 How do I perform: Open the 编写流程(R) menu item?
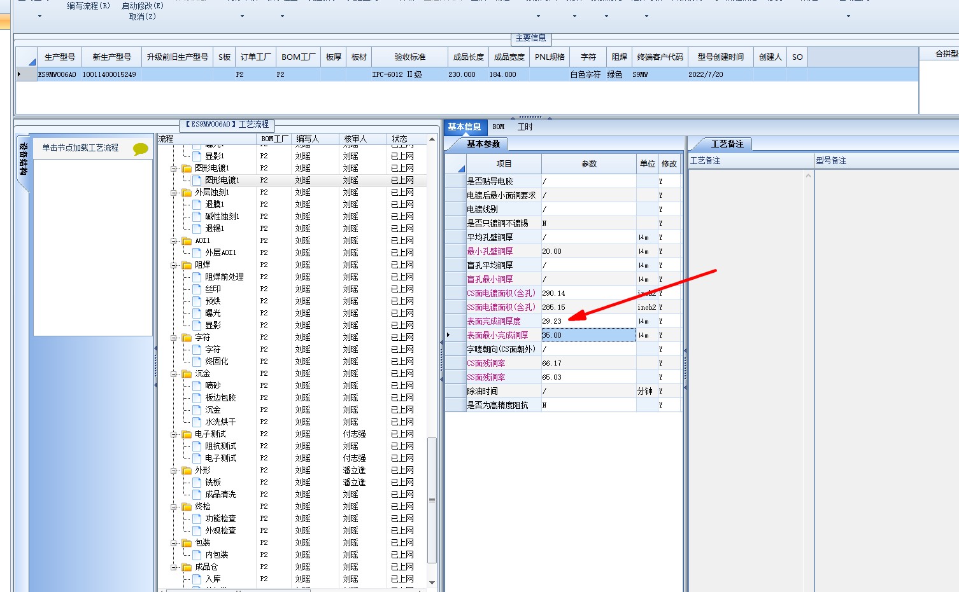coord(89,6)
